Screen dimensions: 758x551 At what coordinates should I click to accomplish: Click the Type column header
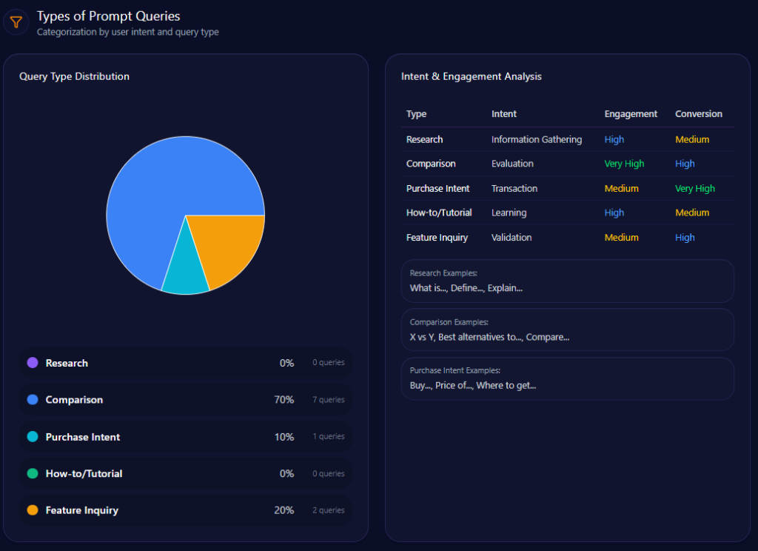click(x=417, y=114)
